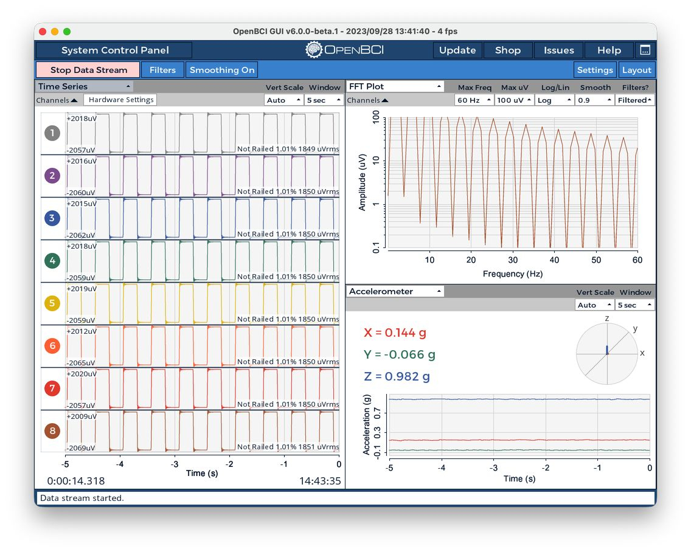Open the Time Series widget dropdown
Viewport: 691px width, 552px height.
coord(84,86)
